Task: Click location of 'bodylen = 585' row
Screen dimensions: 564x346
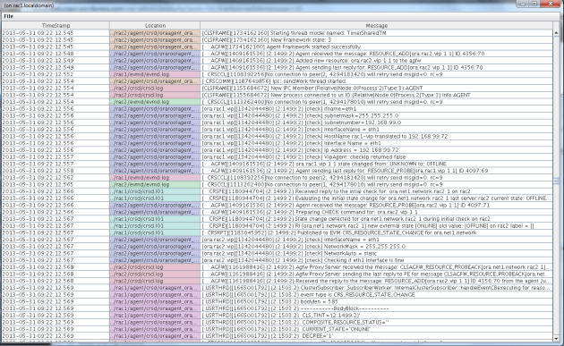Action: coord(155,301)
